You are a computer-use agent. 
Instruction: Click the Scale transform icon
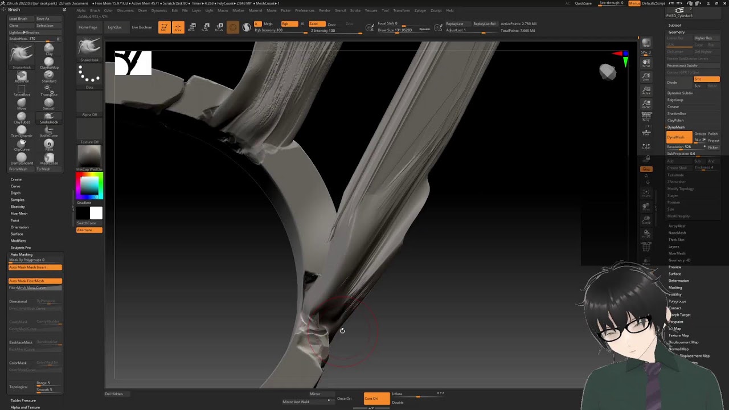pos(206,27)
